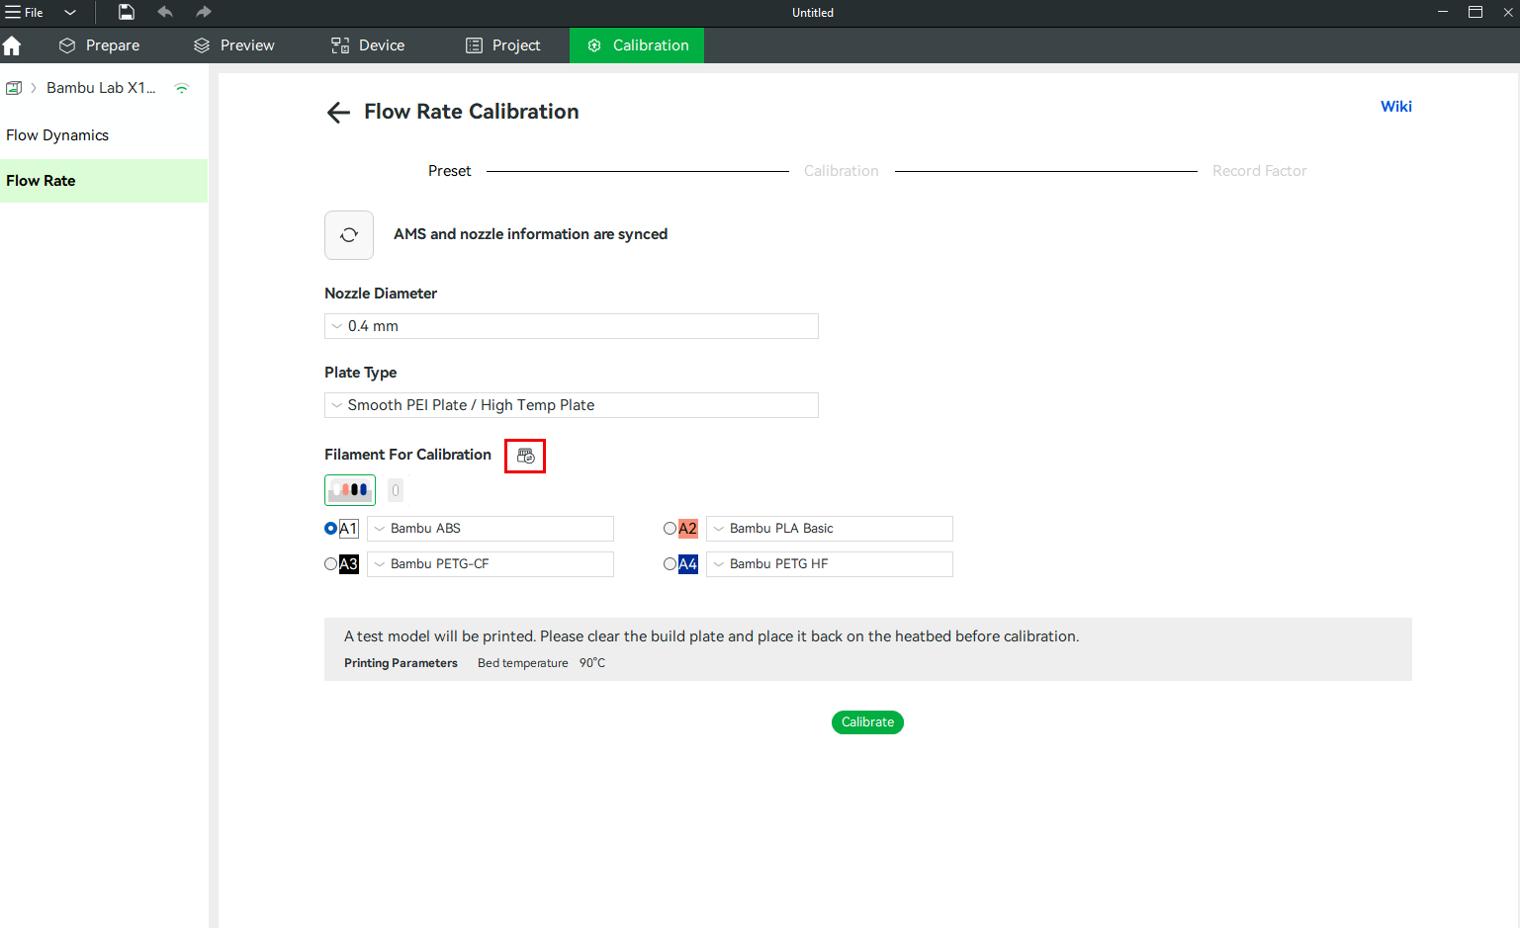Screen dimensions: 1520x928
Task: Select the A4 filament radio button
Action: (x=670, y=564)
